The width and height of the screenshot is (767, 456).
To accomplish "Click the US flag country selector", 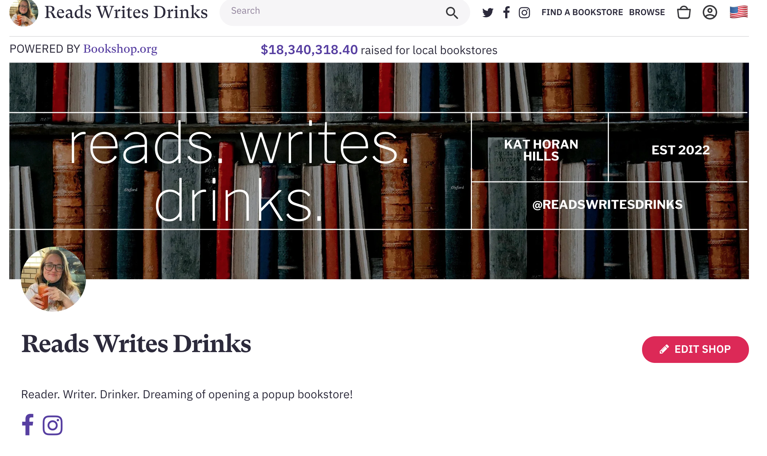I will pos(738,13).
